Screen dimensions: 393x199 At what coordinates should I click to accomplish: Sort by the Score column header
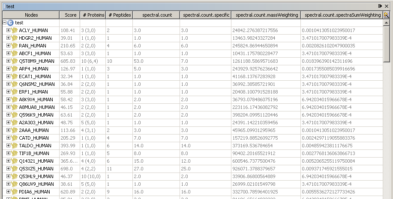70,15
